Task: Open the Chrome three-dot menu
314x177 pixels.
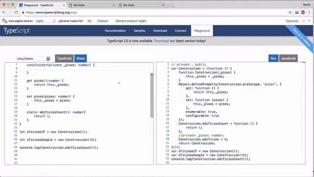Action: 309,12
